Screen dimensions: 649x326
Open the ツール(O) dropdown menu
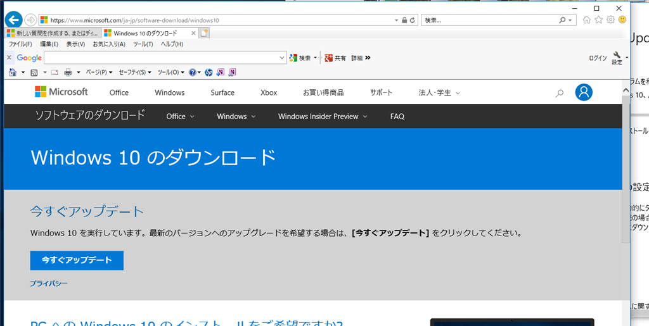pos(171,72)
